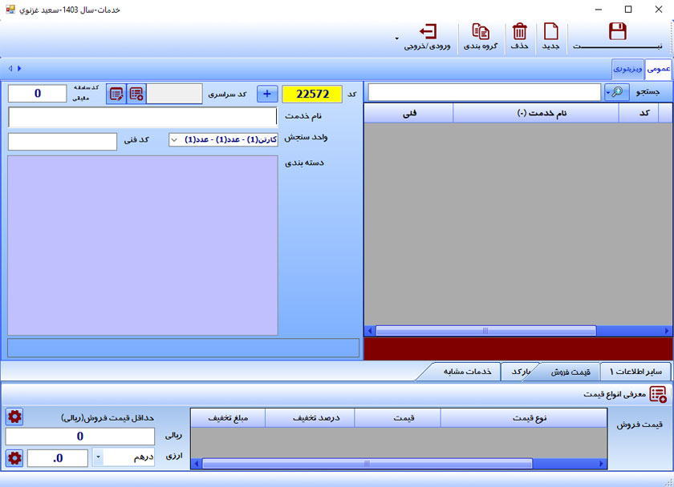Expand the toolbar overflow arrow left of ورودی/خروجی
The width and height of the screenshot is (674, 487).
point(396,38)
